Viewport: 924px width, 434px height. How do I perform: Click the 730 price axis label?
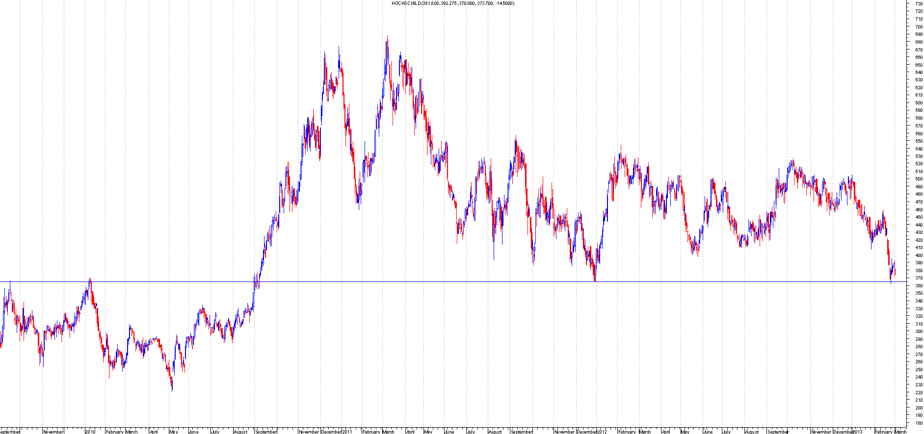[918, 4]
